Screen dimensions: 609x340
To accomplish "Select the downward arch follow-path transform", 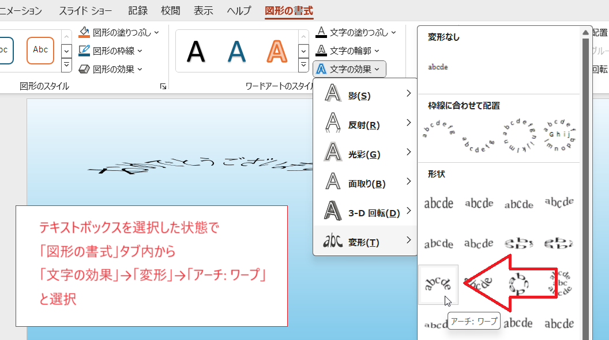I will (479, 144).
